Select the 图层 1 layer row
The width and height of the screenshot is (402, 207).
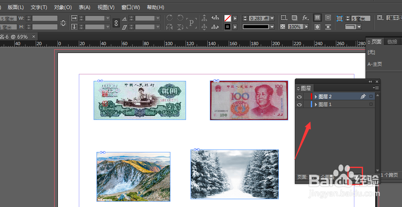click(335, 104)
